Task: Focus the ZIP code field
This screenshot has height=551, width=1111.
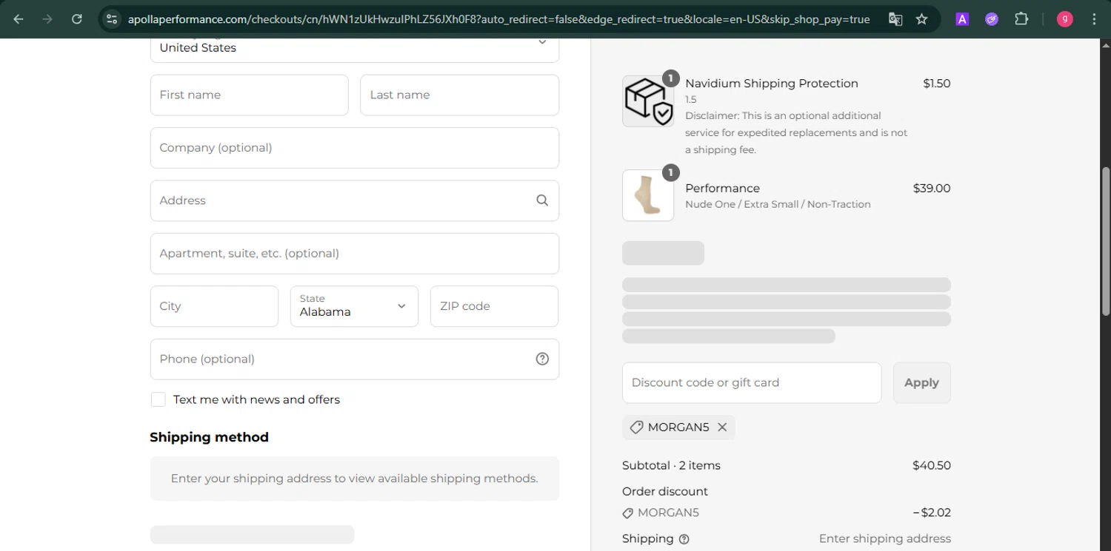Action: click(x=494, y=306)
